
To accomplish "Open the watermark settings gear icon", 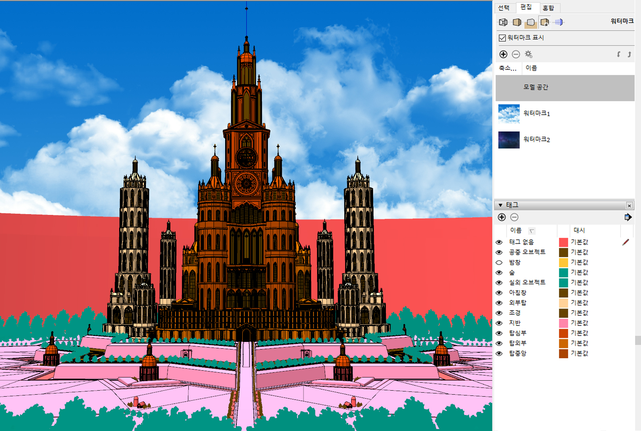I will tap(529, 54).
